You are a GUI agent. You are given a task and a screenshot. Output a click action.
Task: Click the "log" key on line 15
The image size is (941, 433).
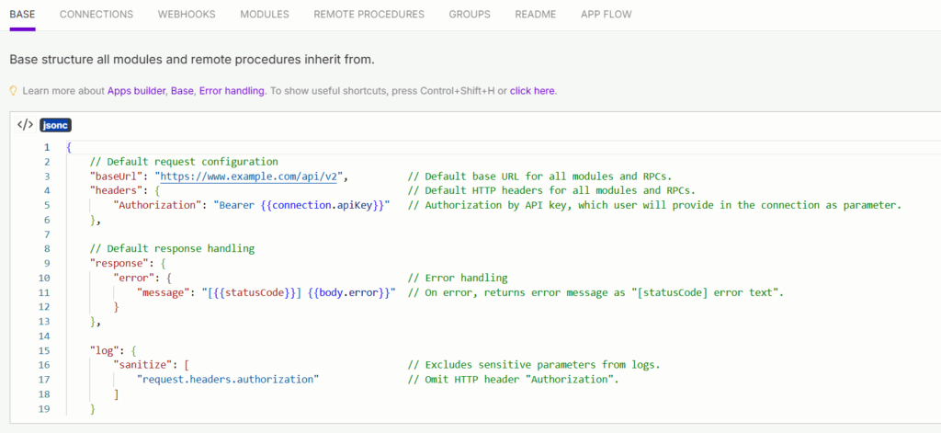105,350
